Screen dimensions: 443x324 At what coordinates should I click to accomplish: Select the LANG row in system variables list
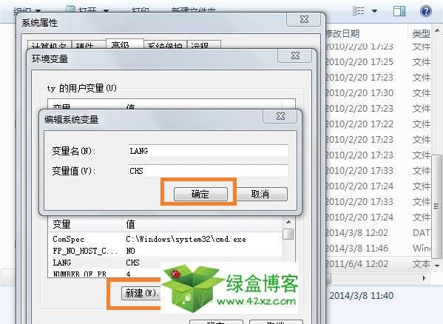(x=165, y=263)
